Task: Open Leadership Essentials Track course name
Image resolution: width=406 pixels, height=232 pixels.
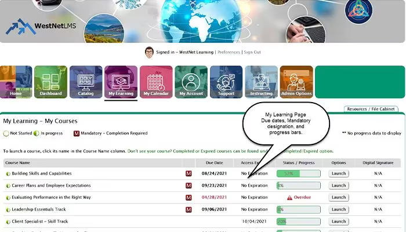Action: click(x=39, y=209)
